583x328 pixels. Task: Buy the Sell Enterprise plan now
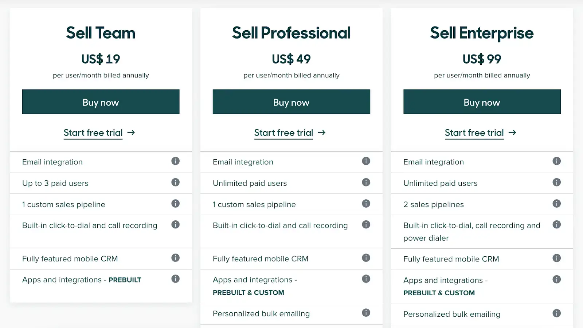tap(482, 102)
